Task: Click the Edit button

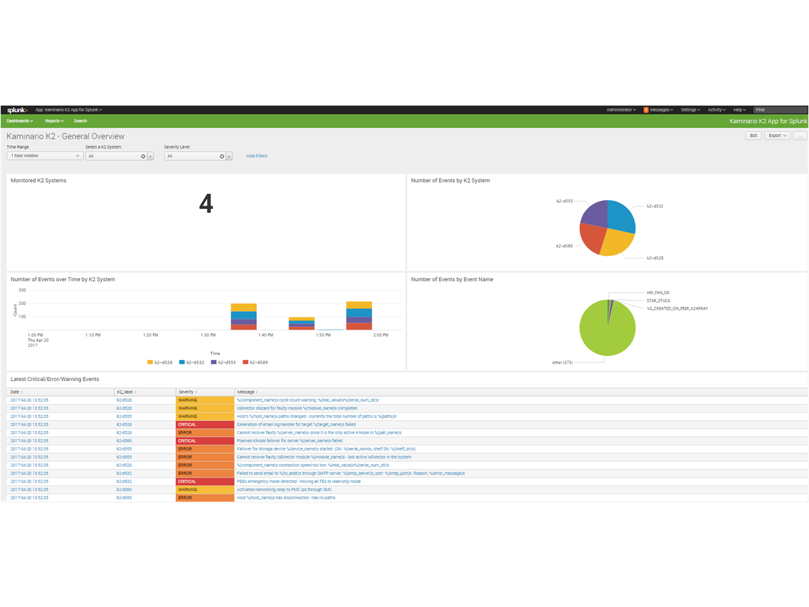Action: coord(753,136)
